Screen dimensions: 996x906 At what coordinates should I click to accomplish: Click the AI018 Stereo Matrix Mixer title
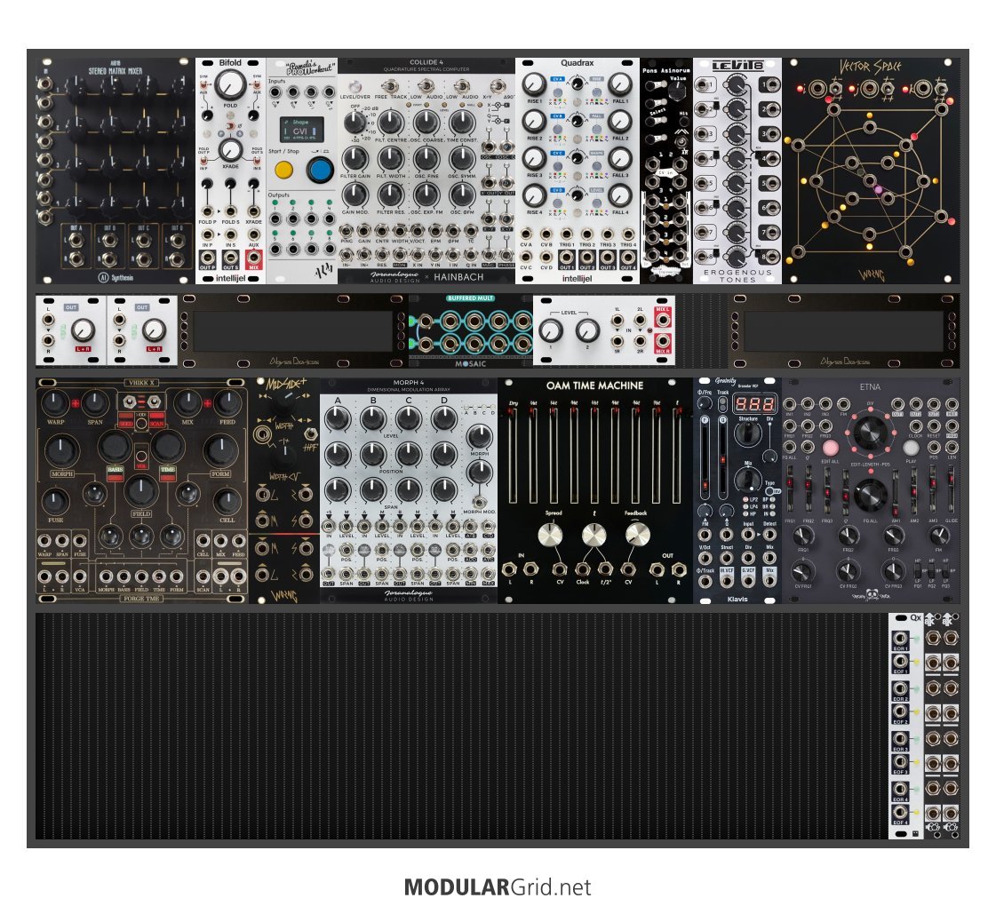tap(115, 68)
